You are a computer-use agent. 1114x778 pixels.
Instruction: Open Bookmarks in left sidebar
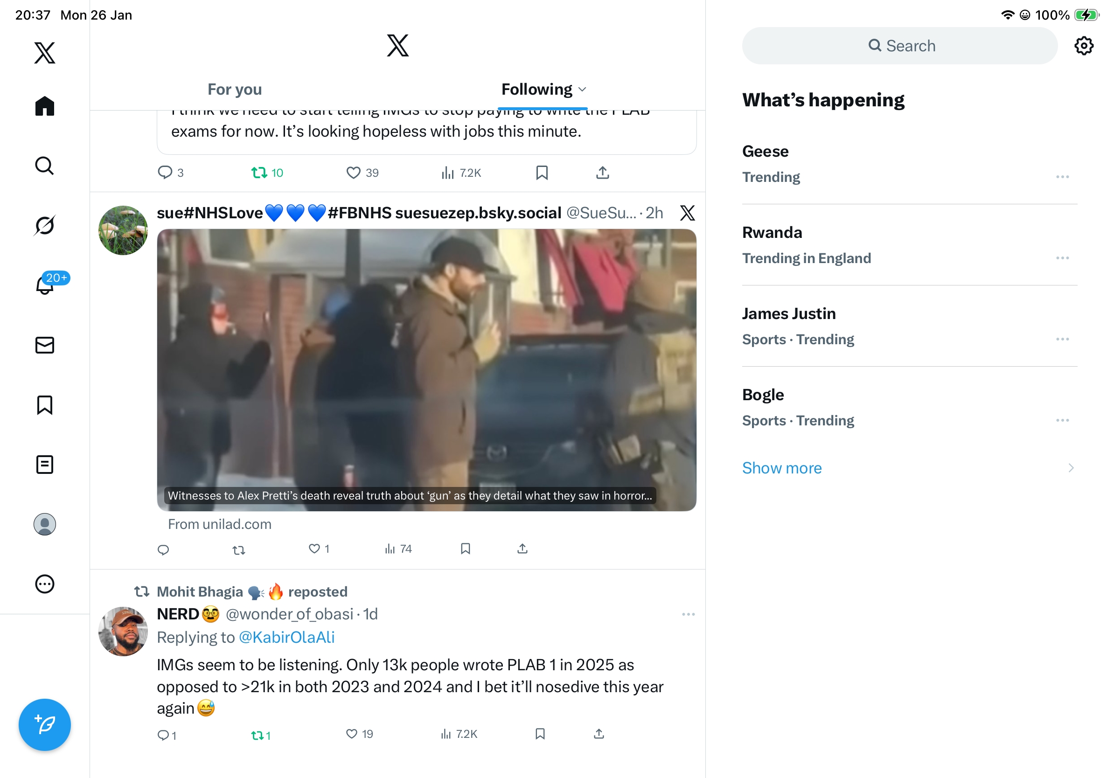(45, 405)
